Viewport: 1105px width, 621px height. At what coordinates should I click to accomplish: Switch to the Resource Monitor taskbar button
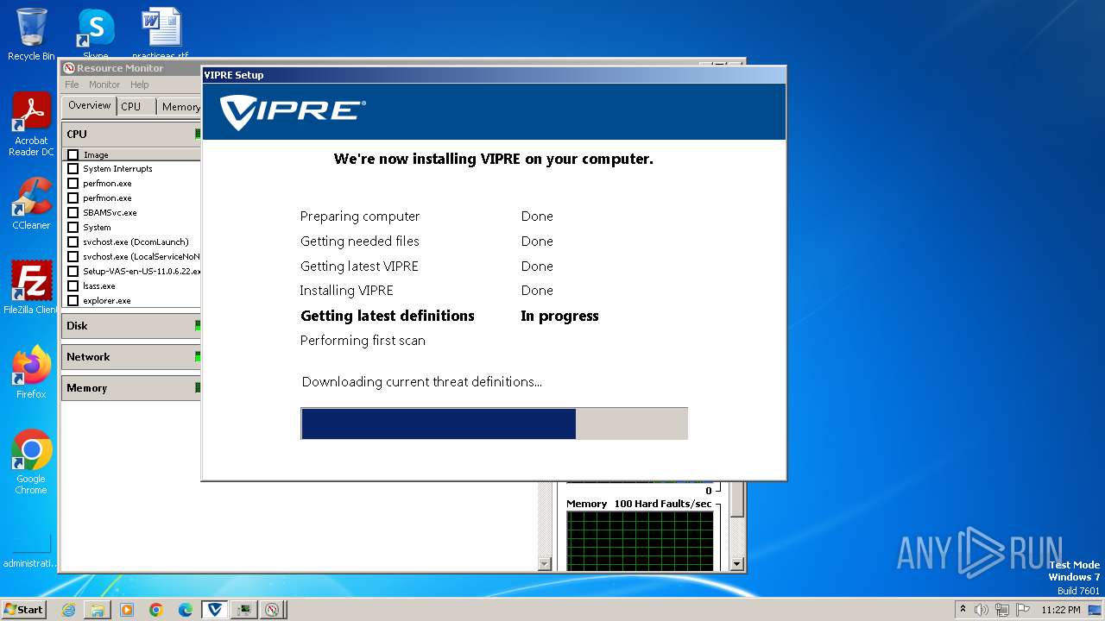(273, 610)
